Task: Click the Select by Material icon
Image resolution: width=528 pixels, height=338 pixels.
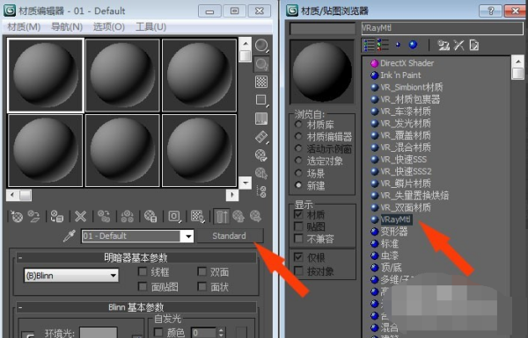Action: pyautogui.click(x=261, y=173)
